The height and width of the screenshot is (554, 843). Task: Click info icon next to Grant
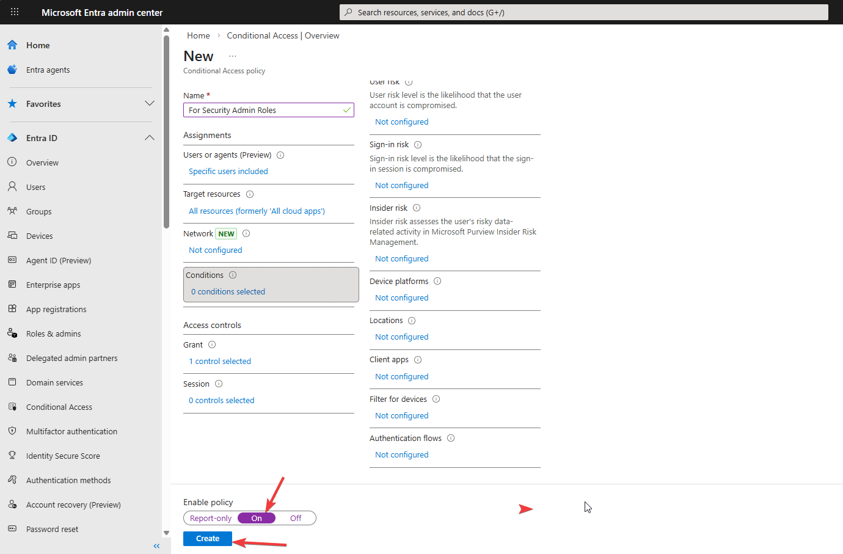pos(212,344)
